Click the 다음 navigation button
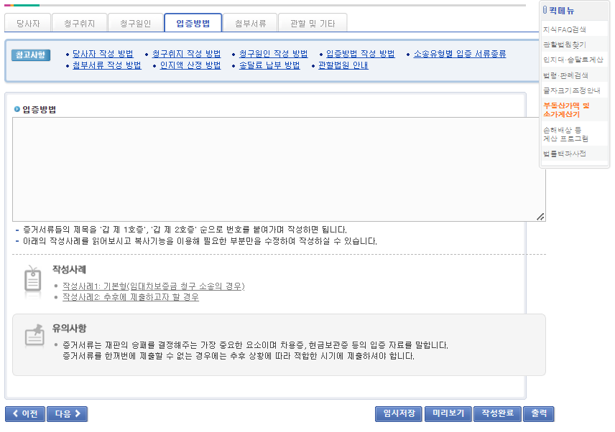This screenshot has width=615, height=432. pyautogui.click(x=67, y=413)
